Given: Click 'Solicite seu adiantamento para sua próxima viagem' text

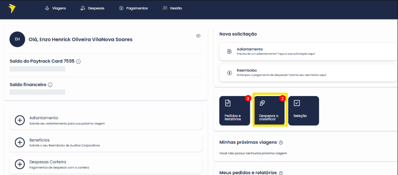Looking at the screenshot, I should click(67, 124).
